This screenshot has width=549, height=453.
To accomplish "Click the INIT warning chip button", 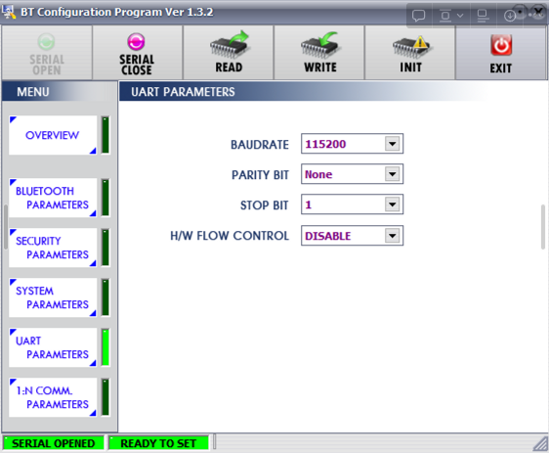I will pyautogui.click(x=410, y=53).
